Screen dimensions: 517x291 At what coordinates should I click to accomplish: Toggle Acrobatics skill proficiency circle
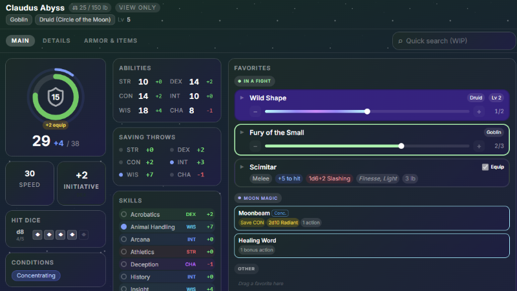(x=123, y=215)
